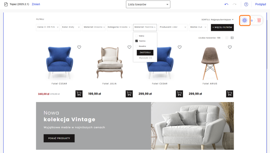Click the Zastosuj button
This screenshot has height=153, width=270.
(145, 52)
